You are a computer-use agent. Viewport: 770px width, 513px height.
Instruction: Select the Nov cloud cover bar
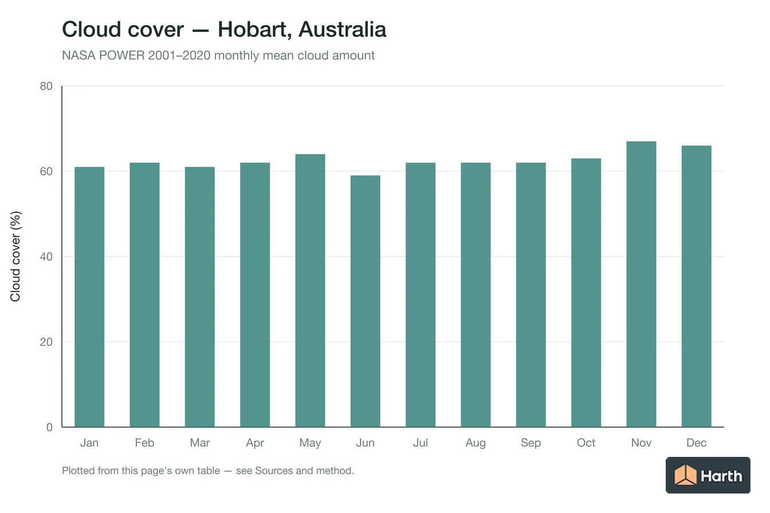click(641, 284)
